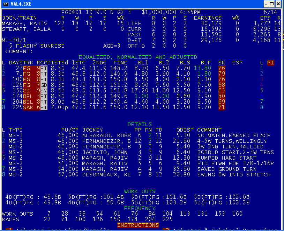
Task: Select LIFE earnings value 30,179
Action: point(211,23)
